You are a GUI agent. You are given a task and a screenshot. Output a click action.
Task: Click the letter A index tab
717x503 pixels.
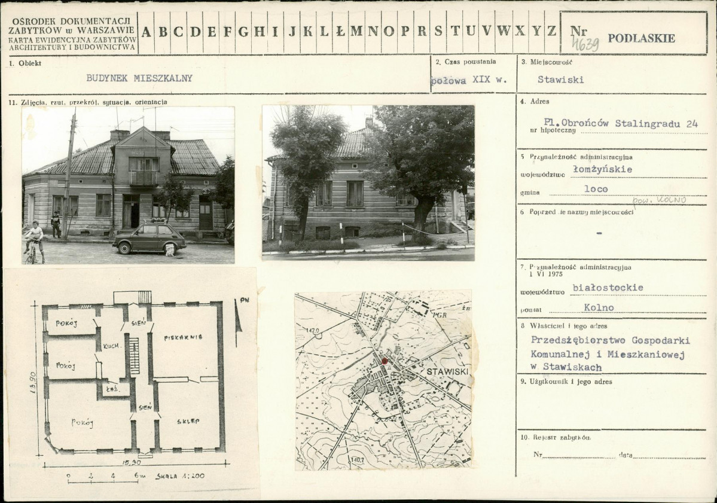146,32
